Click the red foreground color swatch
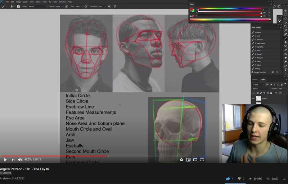 (192, 9)
